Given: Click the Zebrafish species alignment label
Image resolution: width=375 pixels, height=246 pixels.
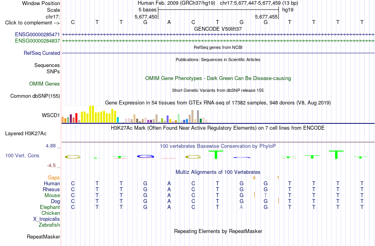Looking at the screenshot, I should (x=49, y=225).
